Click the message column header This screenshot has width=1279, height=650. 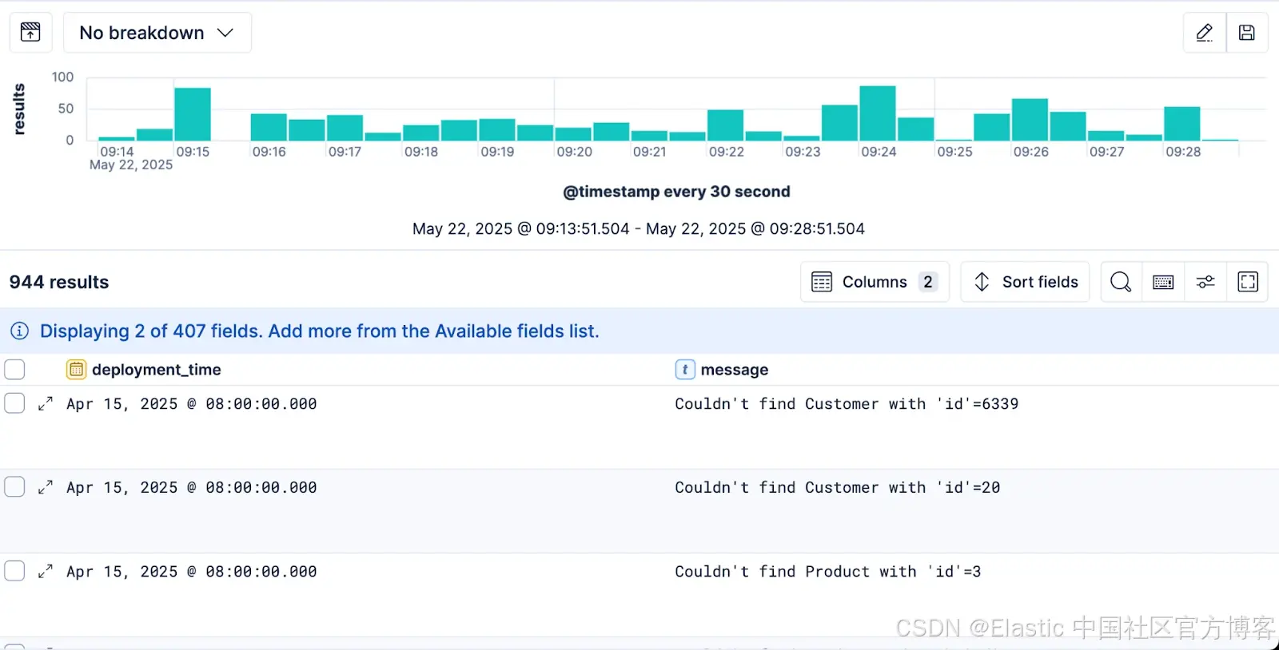(734, 370)
